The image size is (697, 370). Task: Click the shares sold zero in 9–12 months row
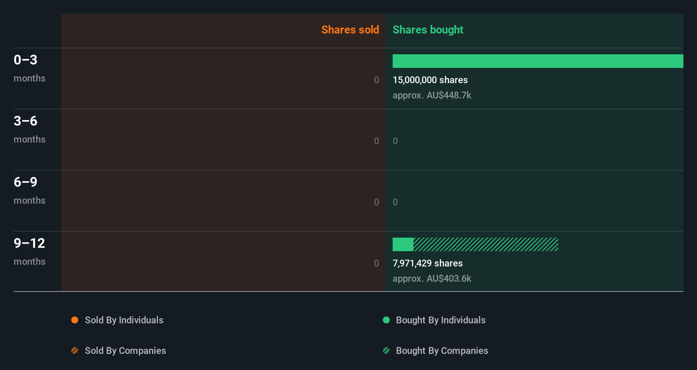[377, 263]
